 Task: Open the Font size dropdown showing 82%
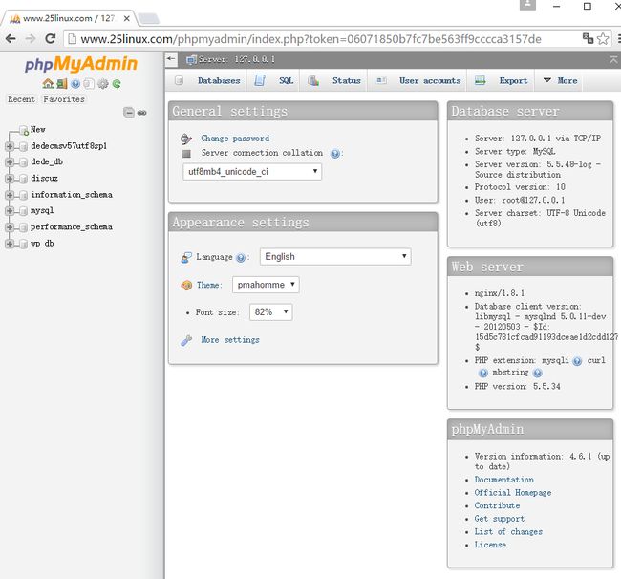(x=271, y=312)
